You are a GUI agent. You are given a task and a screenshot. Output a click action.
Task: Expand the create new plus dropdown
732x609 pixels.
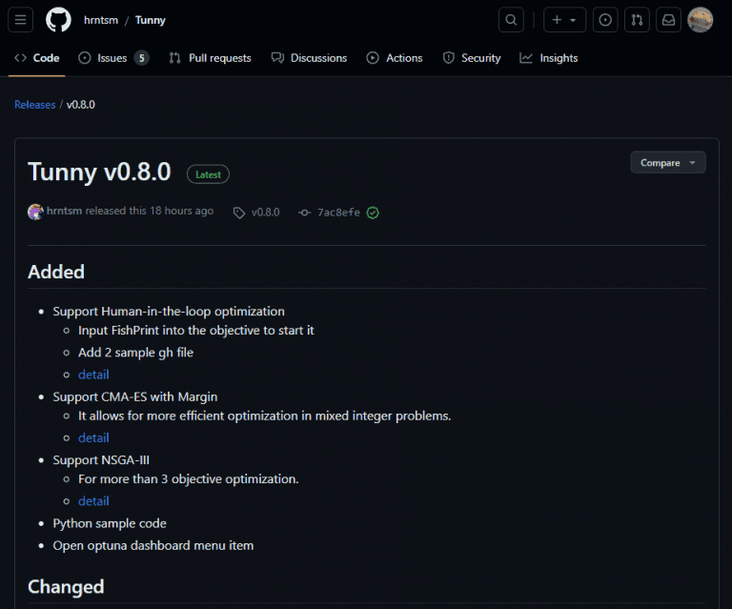(x=563, y=20)
